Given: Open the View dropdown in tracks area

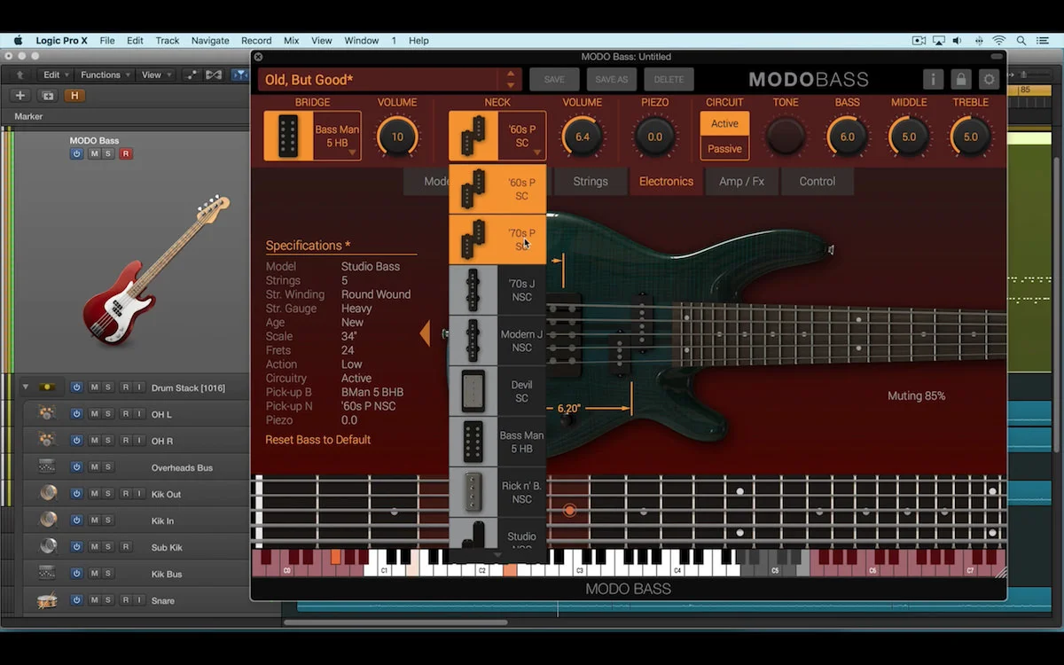Looking at the screenshot, I should [157, 75].
